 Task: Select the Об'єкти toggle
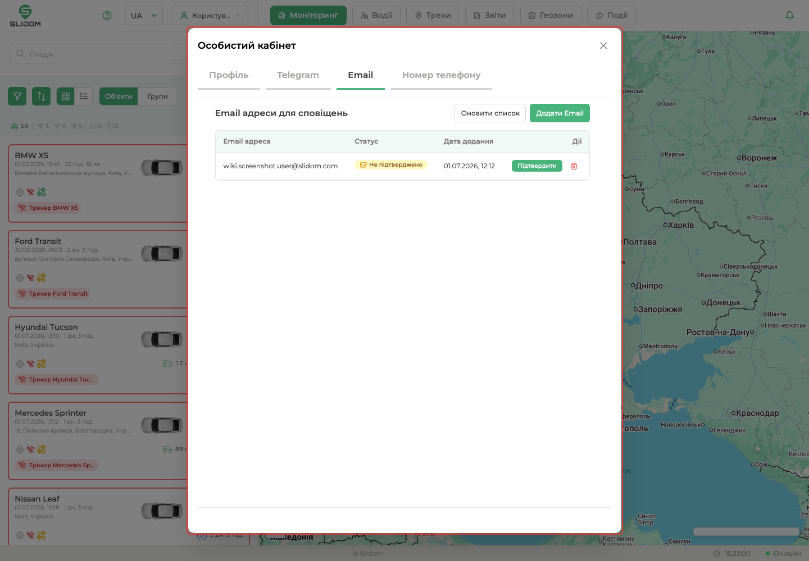coord(119,96)
